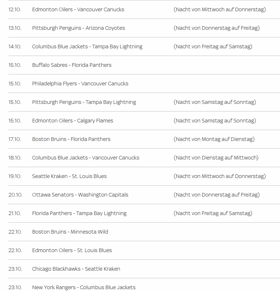Click the 20.10. date cell

[15, 195]
